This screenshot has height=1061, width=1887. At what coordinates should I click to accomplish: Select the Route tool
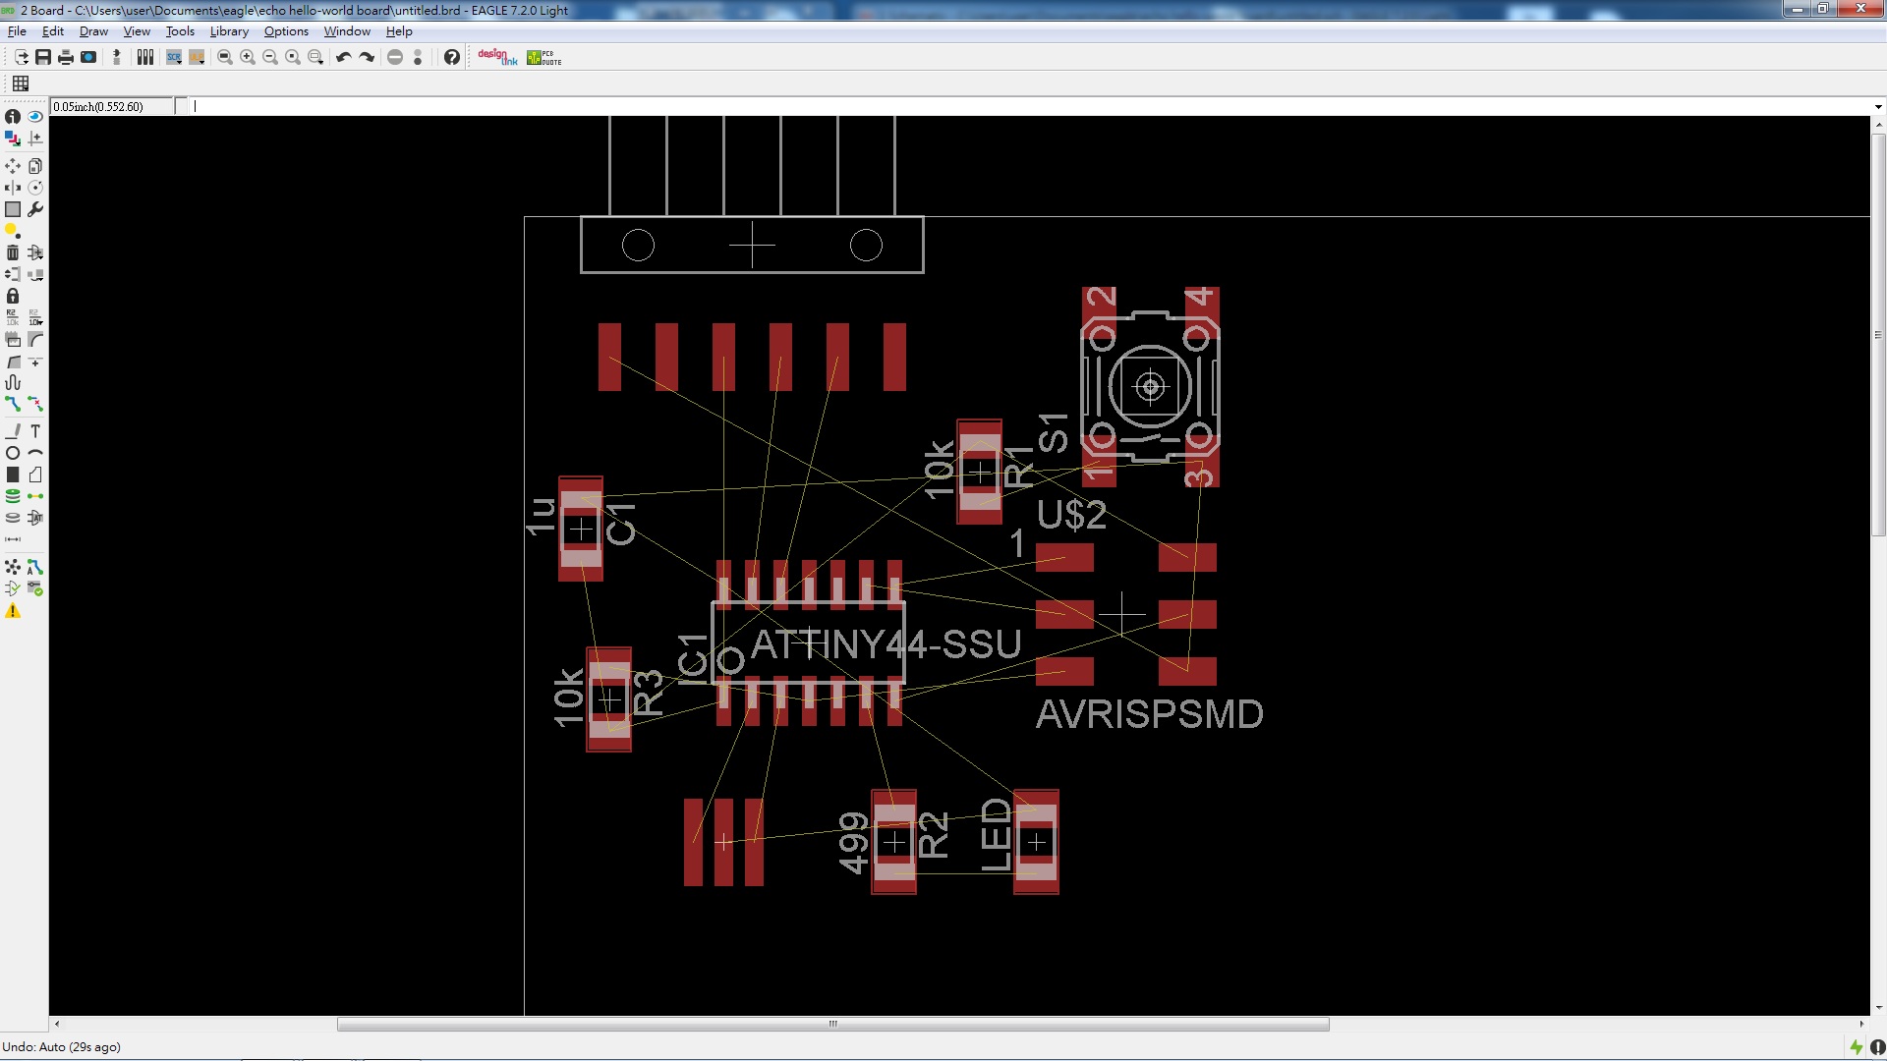click(13, 404)
